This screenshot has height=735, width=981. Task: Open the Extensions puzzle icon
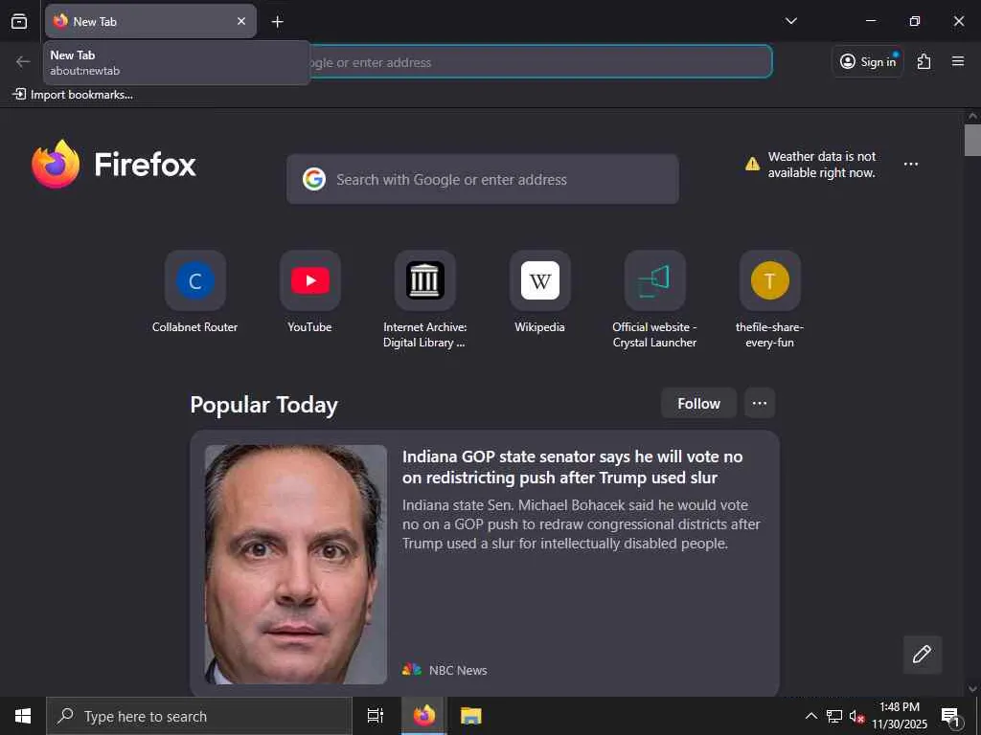coord(924,61)
